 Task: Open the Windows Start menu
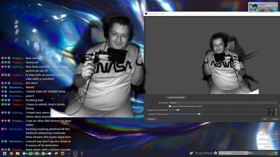[x=5, y=154]
